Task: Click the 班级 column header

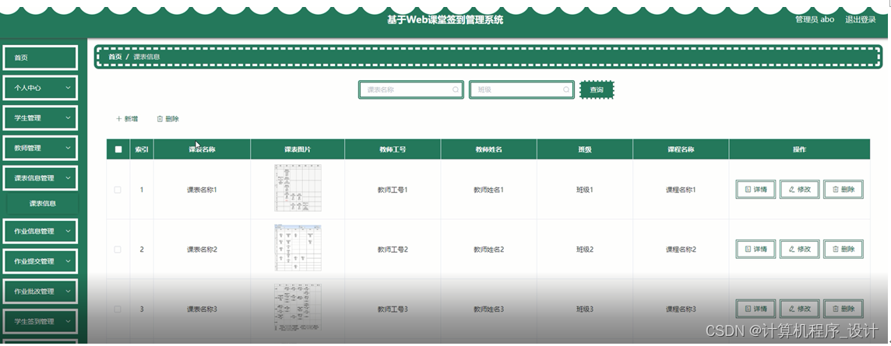Action: point(585,150)
